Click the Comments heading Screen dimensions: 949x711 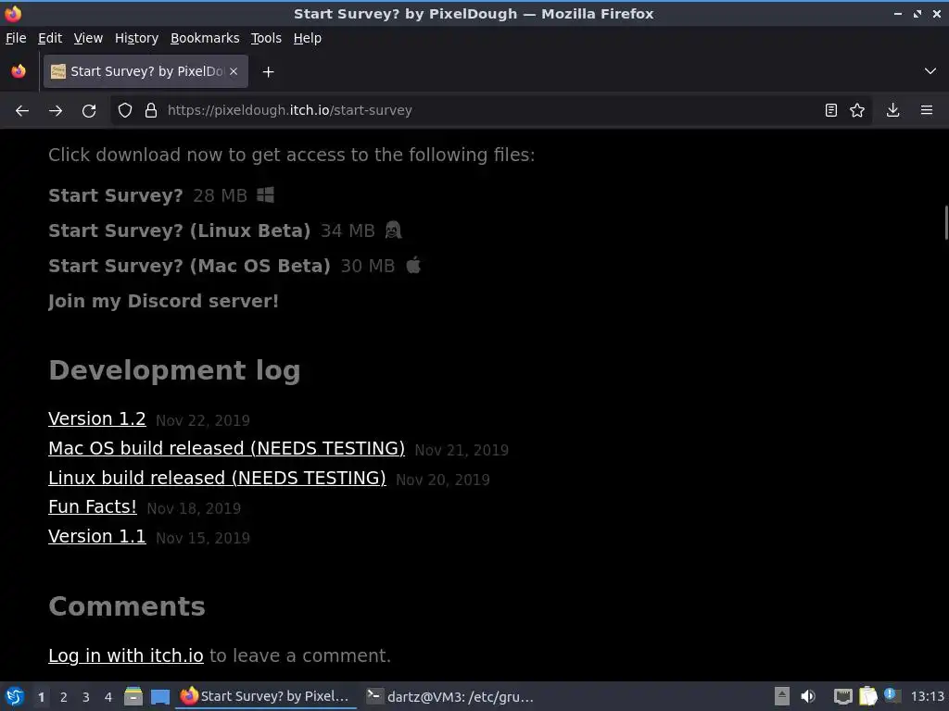[126, 606]
